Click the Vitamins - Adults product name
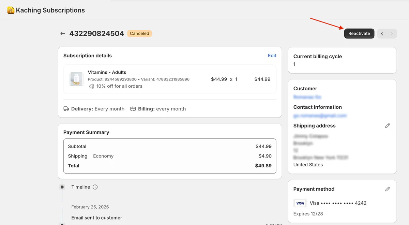The height and width of the screenshot is (225, 409). pyautogui.click(x=107, y=72)
